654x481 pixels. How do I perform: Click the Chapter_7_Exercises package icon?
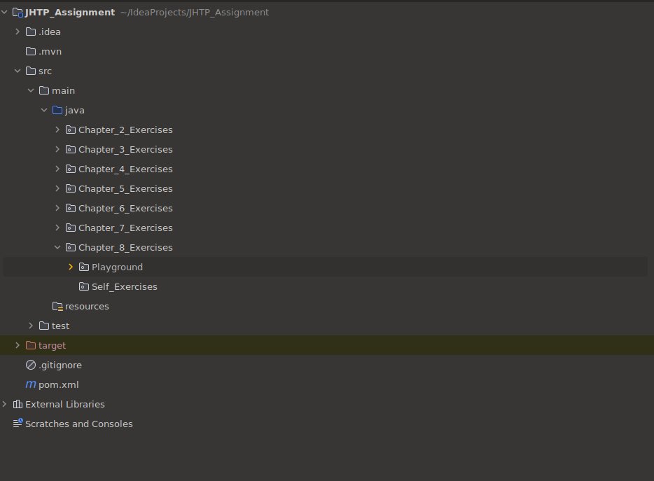coord(71,228)
